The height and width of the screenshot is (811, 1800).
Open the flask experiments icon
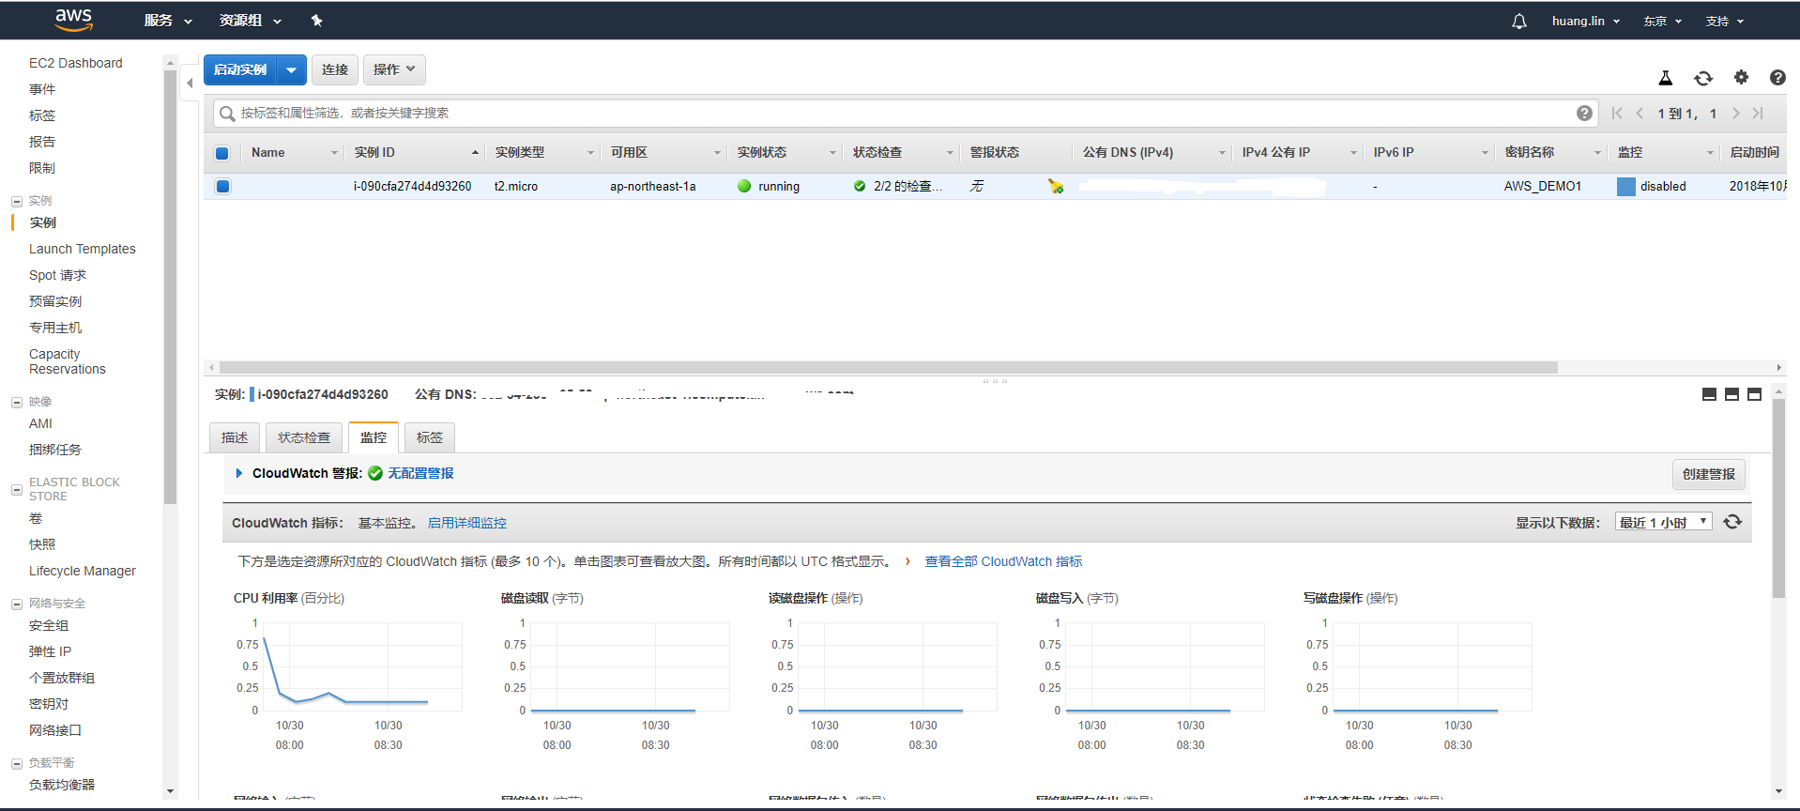(x=1666, y=78)
